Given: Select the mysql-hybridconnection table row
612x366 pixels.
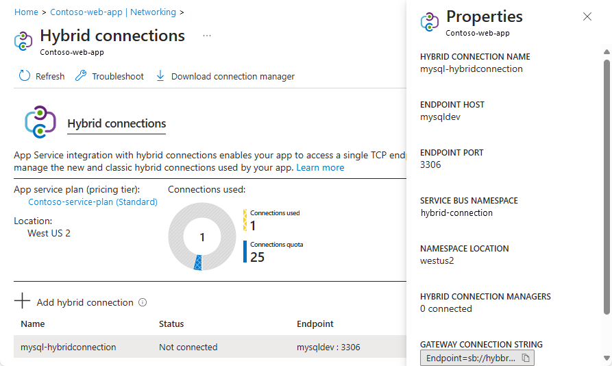Looking at the screenshot, I should (x=206, y=347).
